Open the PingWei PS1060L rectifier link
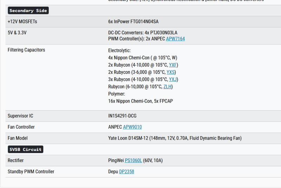Image resolution: width=281 pixels, height=188 pixels. (133, 161)
